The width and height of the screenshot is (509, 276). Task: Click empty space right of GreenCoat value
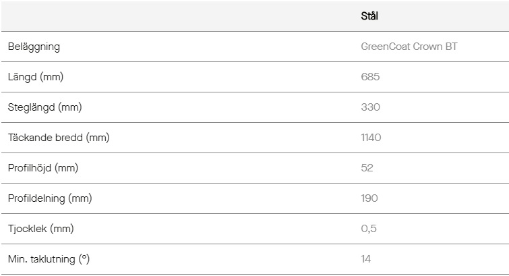[483, 47]
